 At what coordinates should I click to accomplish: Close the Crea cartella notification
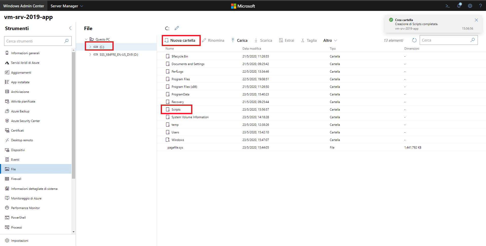(x=476, y=20)
